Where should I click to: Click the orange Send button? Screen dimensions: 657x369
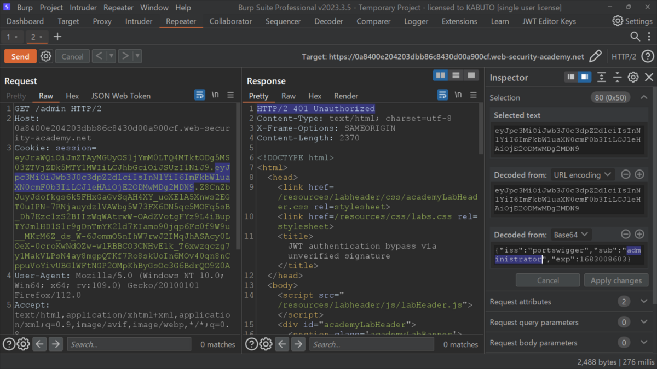[20, 56]
